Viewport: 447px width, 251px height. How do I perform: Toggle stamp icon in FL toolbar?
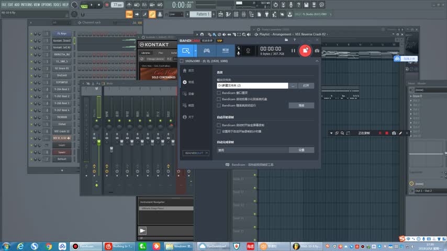160,14
